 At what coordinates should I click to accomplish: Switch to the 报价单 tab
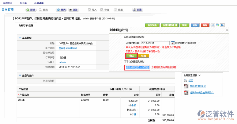[x=23, y=3]
